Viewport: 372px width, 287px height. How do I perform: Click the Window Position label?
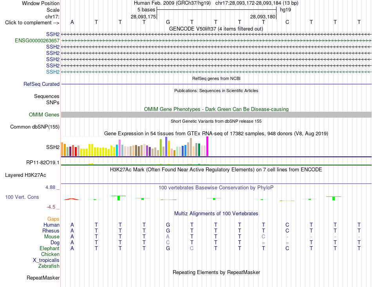tap(41, 3)
